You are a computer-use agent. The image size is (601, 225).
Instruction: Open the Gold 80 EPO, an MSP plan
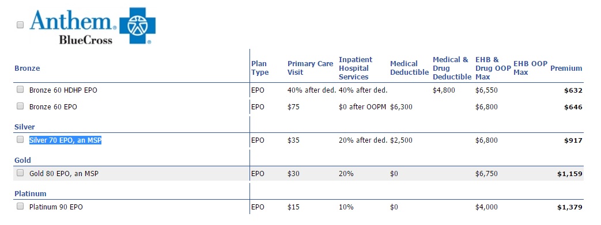(x=63, y=174)
